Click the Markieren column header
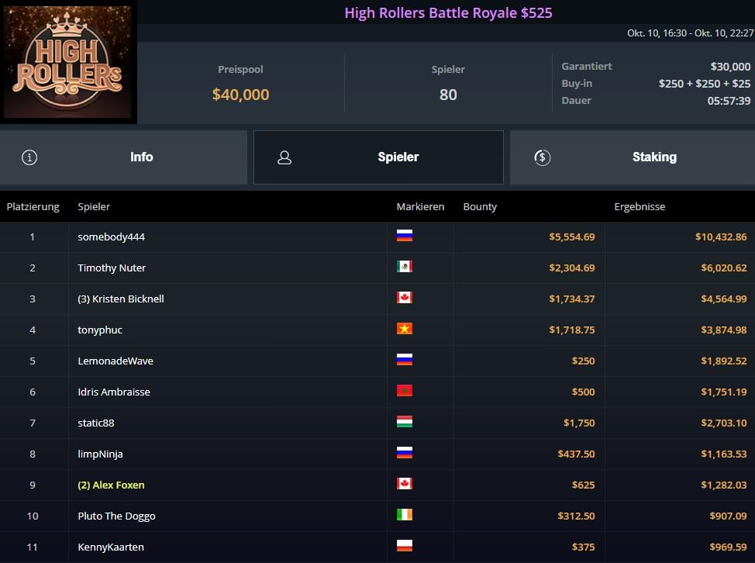The width and height of the screenshot is (755, 563). click(420, 207)
